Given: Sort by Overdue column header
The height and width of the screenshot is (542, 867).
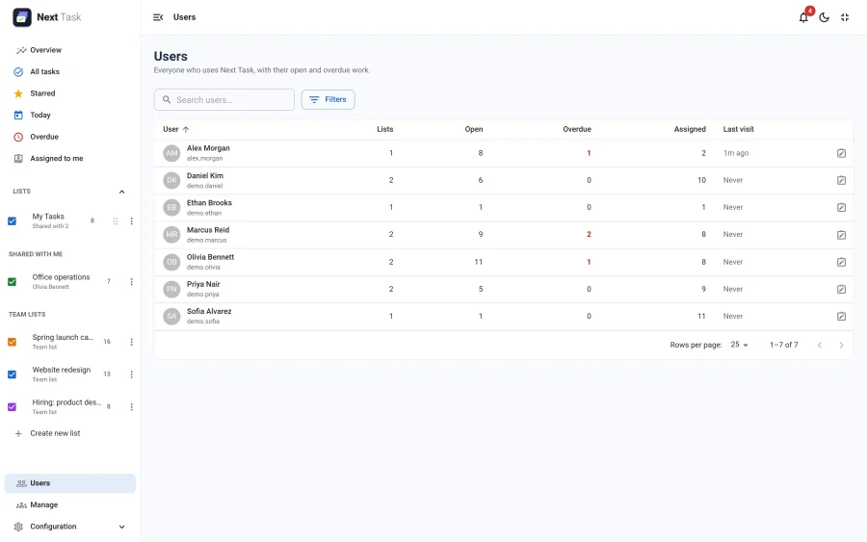Looking at the screenshot, I should tap(577, 129).
